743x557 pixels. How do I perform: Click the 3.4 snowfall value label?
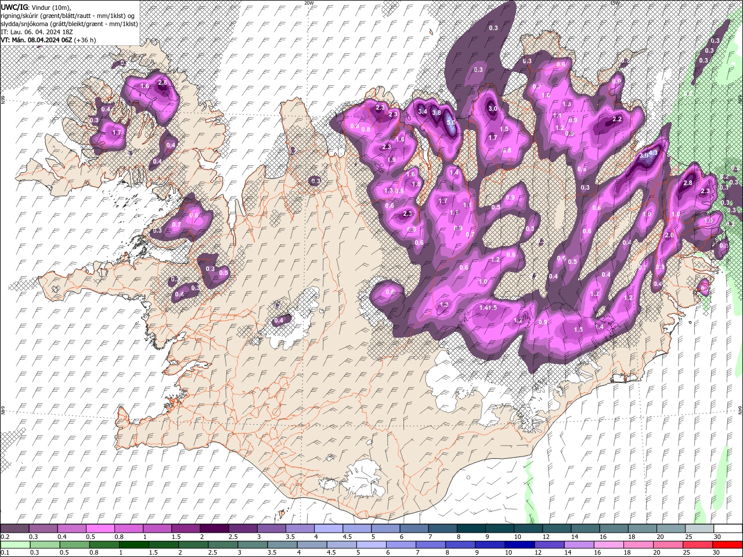[x=423, y=111]
